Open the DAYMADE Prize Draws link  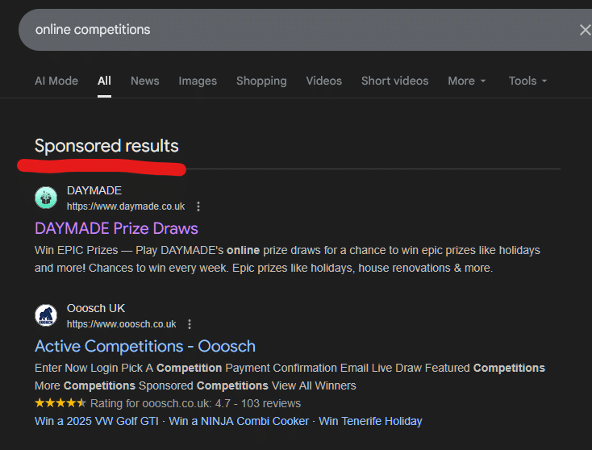coord(116,229)
